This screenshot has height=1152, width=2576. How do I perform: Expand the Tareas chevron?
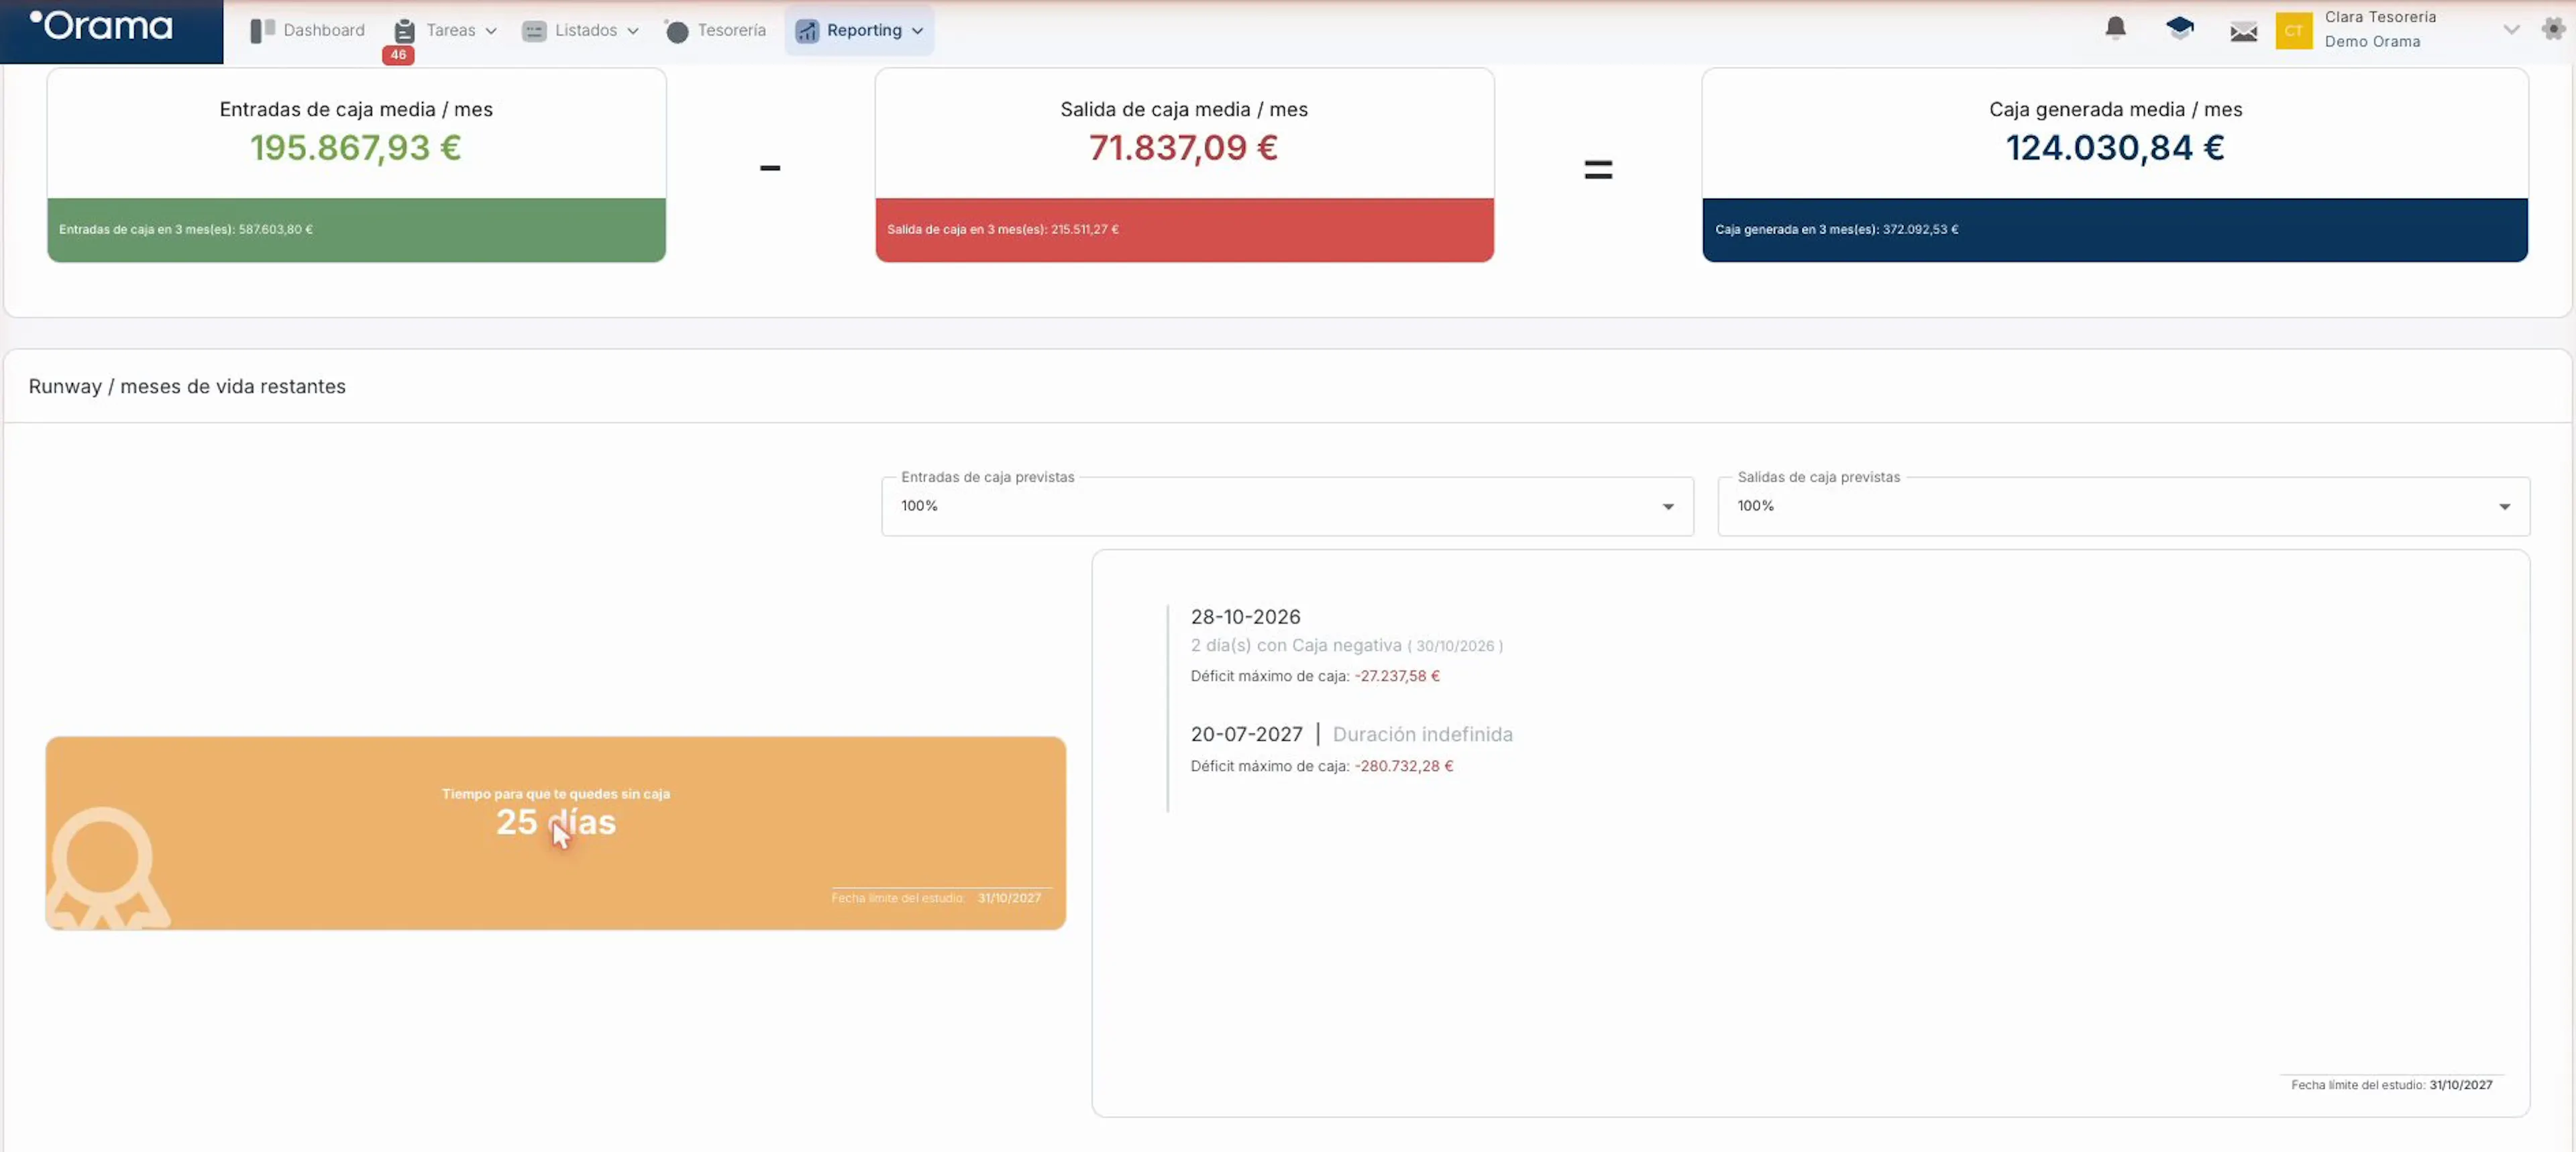[x=491, y=31]
